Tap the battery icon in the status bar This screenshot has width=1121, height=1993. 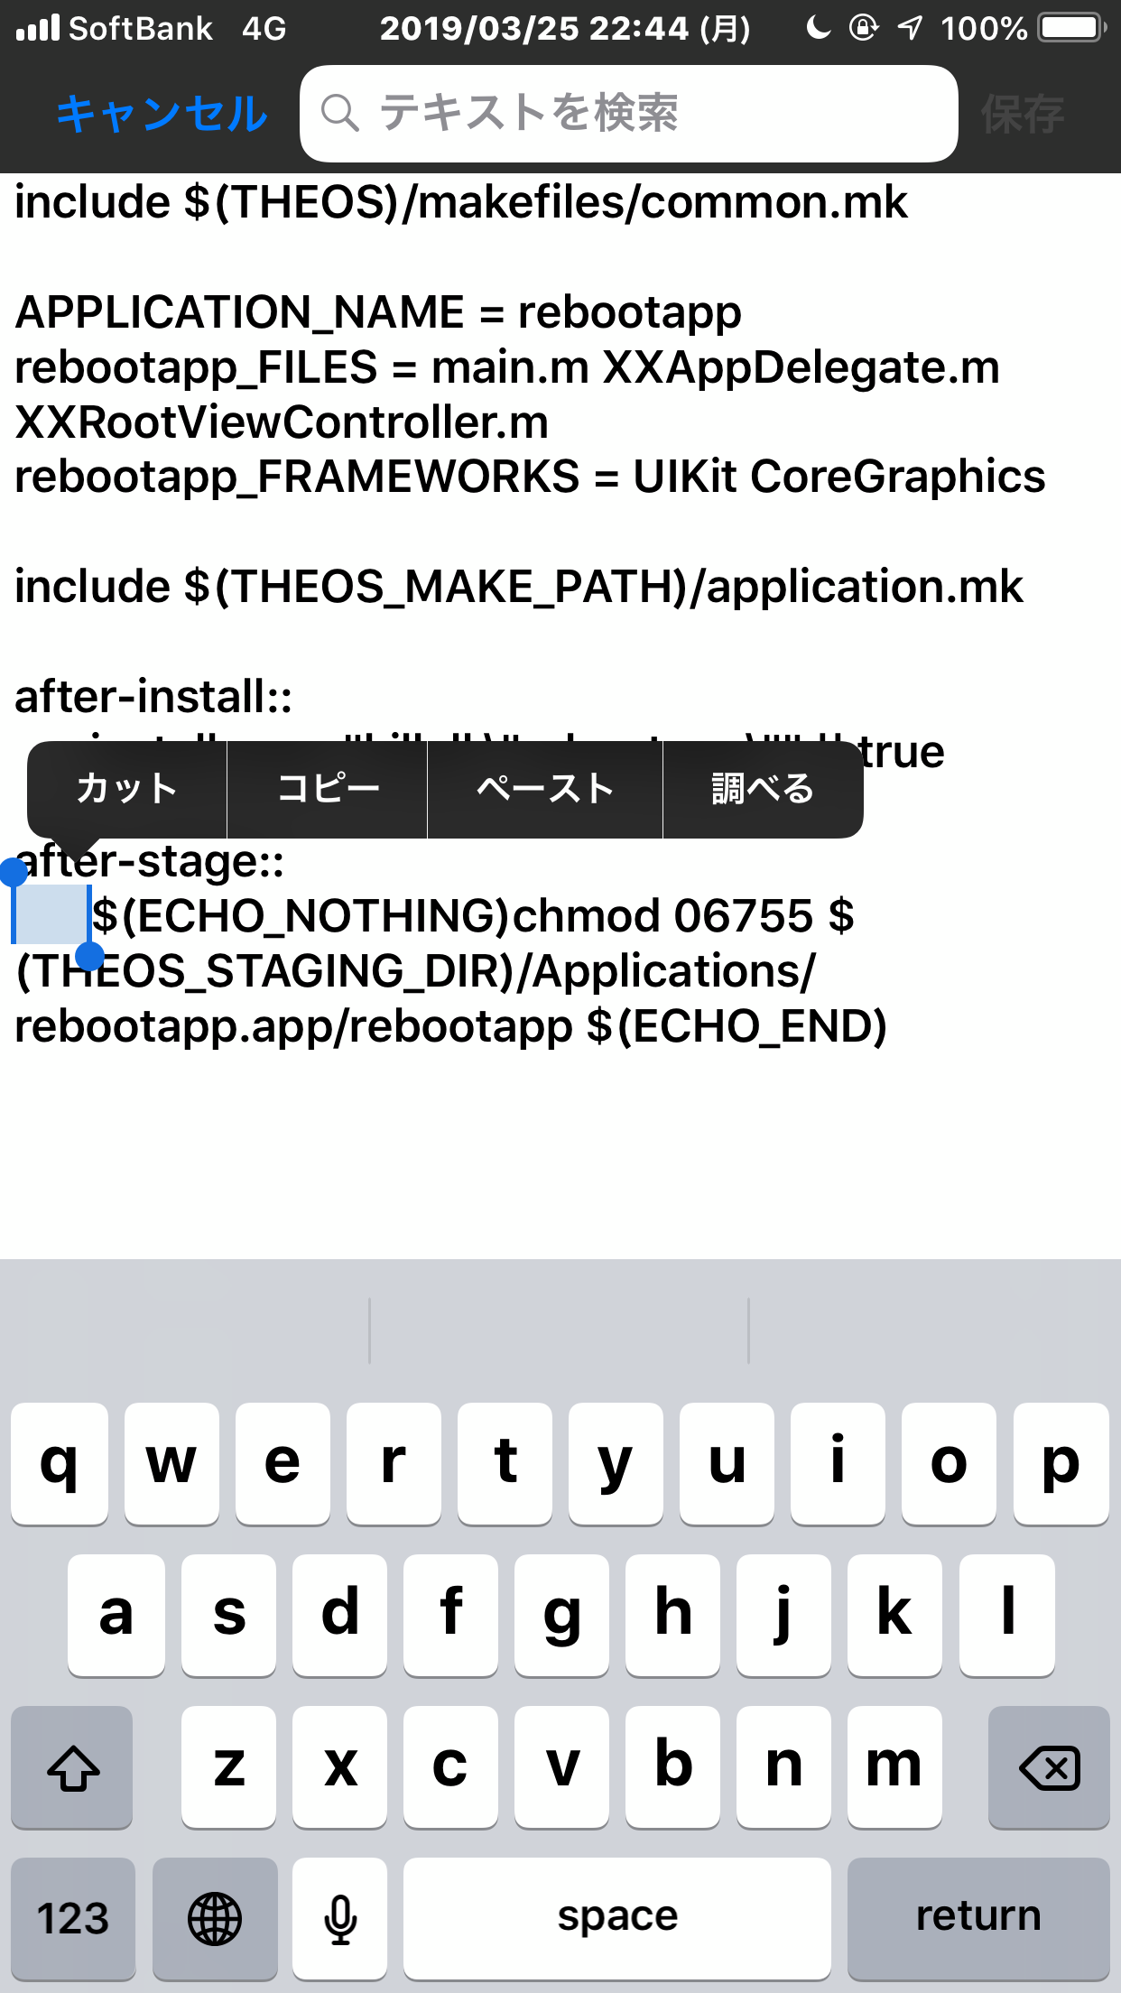point(1071,28)
